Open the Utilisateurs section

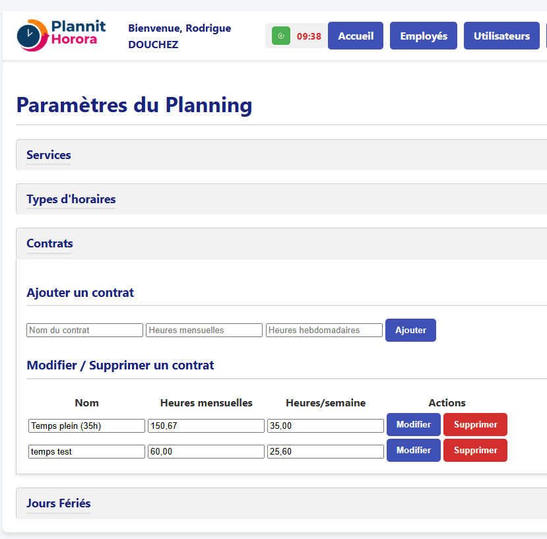501,36
